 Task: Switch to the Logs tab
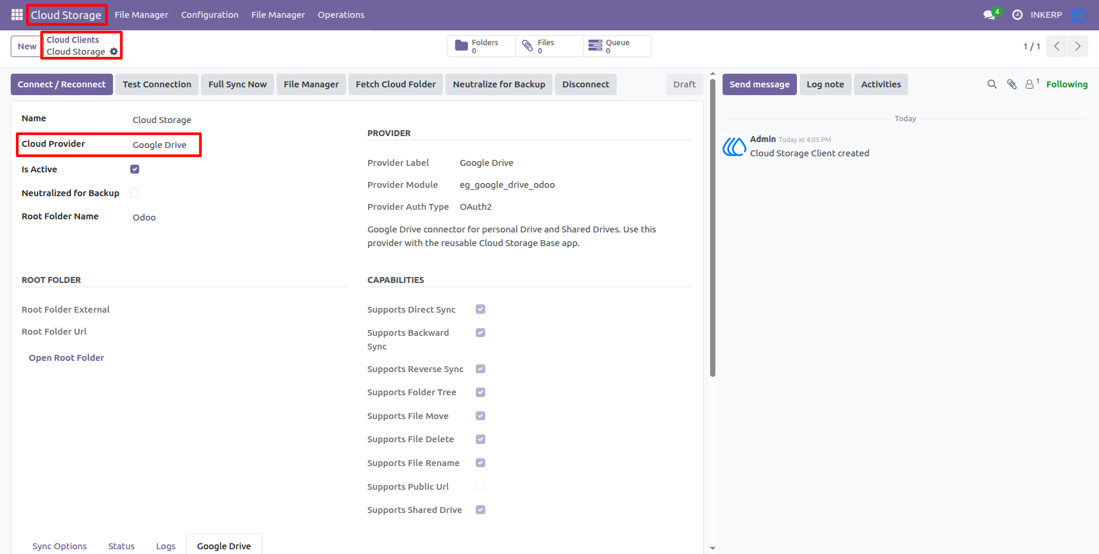click(166, 546)
